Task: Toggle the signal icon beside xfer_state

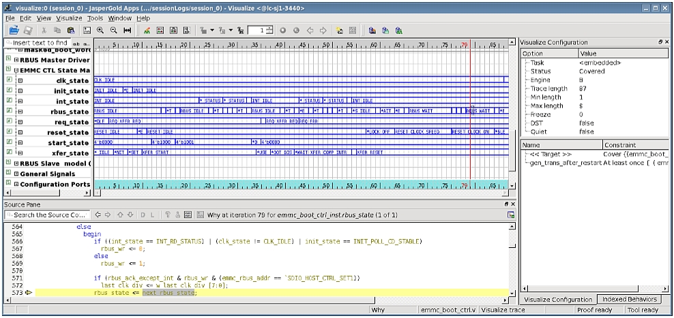Action: [9, 153]
